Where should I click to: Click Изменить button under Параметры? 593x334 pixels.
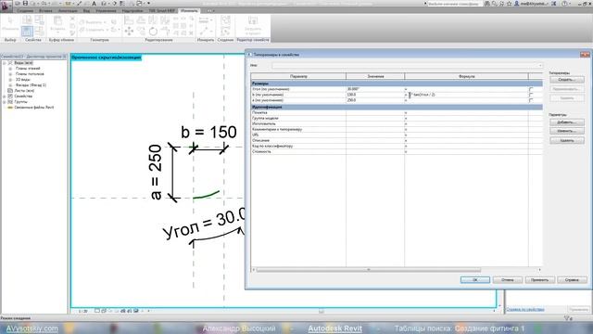point(566,131)
